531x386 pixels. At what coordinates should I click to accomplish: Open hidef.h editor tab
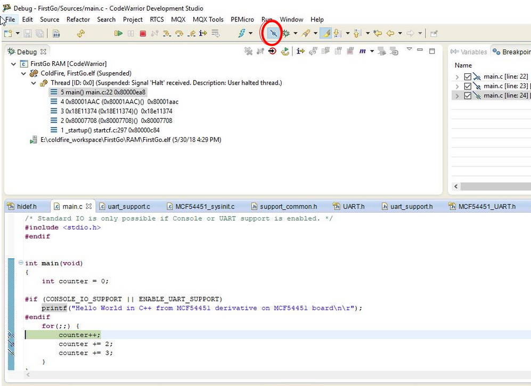click(x=22, y=206)
